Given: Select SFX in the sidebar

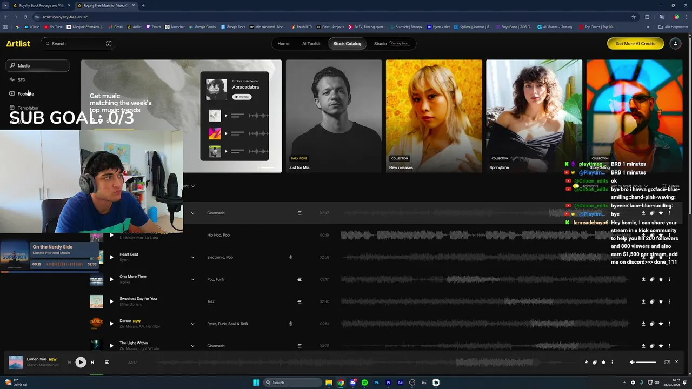Looking at the screenshot, I should pyautogui.click(x=18, y=80).
